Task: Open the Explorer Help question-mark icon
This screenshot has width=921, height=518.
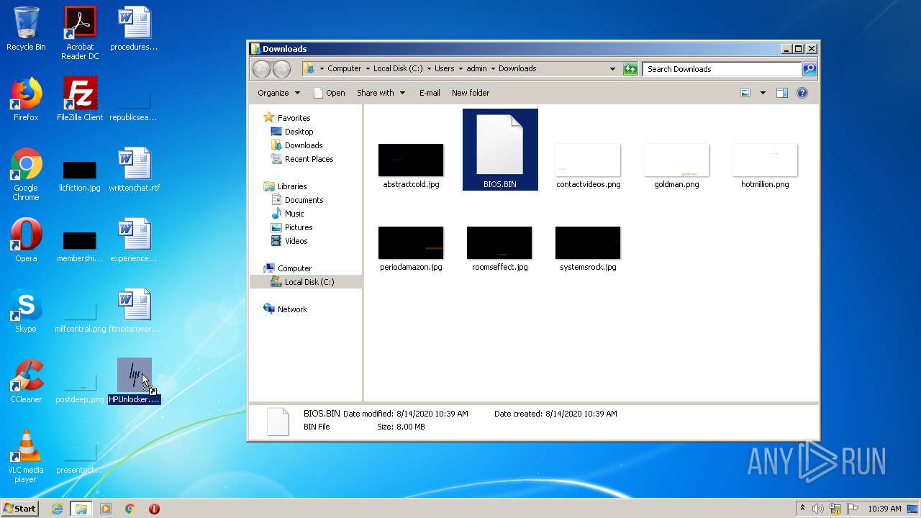Action: click(802, 93)
